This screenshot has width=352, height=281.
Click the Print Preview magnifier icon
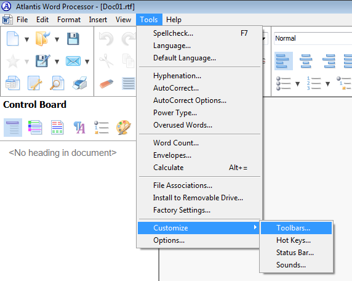tap(57, 83)
